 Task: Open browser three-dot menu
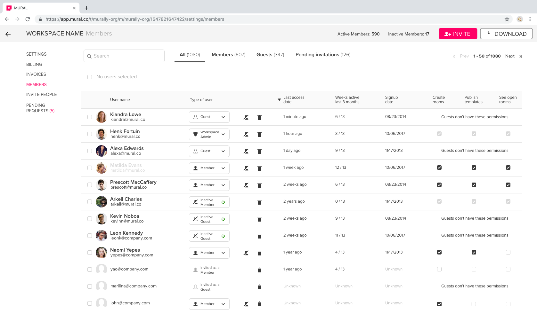[x=530, y=19]
